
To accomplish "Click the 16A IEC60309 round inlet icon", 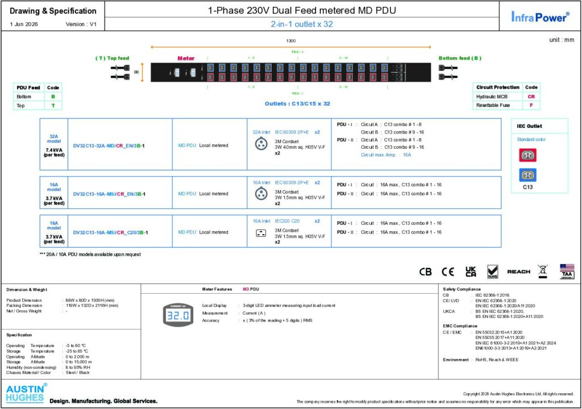I will pos(261,193).
